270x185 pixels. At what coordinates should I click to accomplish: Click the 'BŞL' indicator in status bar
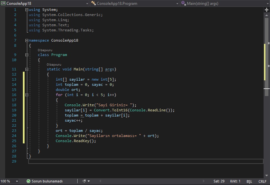point(249,181)
